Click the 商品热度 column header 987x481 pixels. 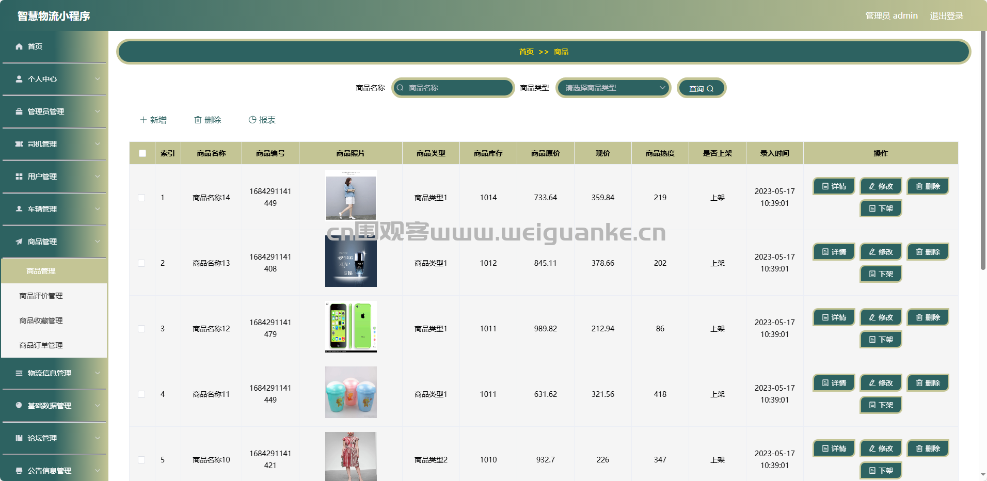tap(660, 153)
